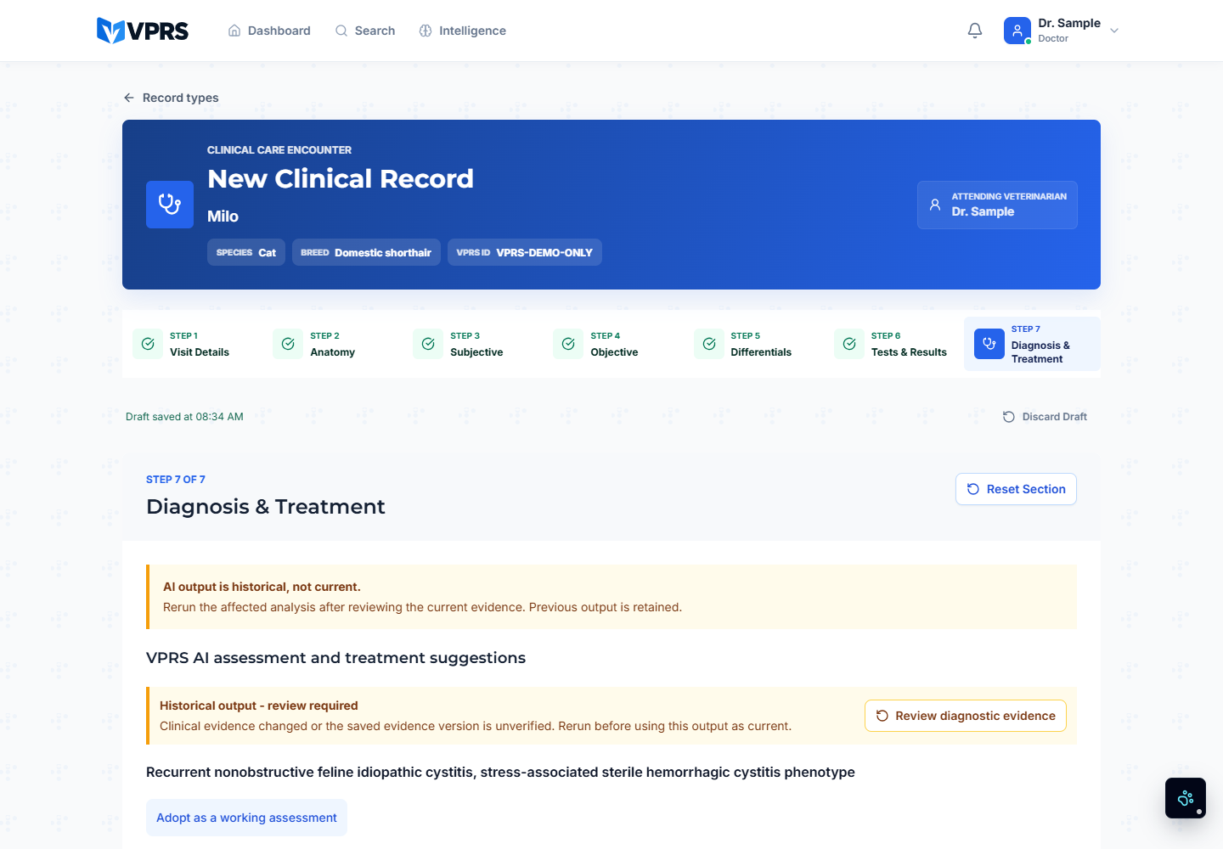Go back to Record types

[x=171, y=98]
